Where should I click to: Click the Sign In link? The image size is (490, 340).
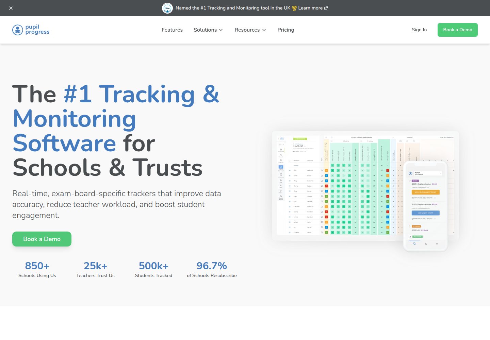[x=419, y=30]
